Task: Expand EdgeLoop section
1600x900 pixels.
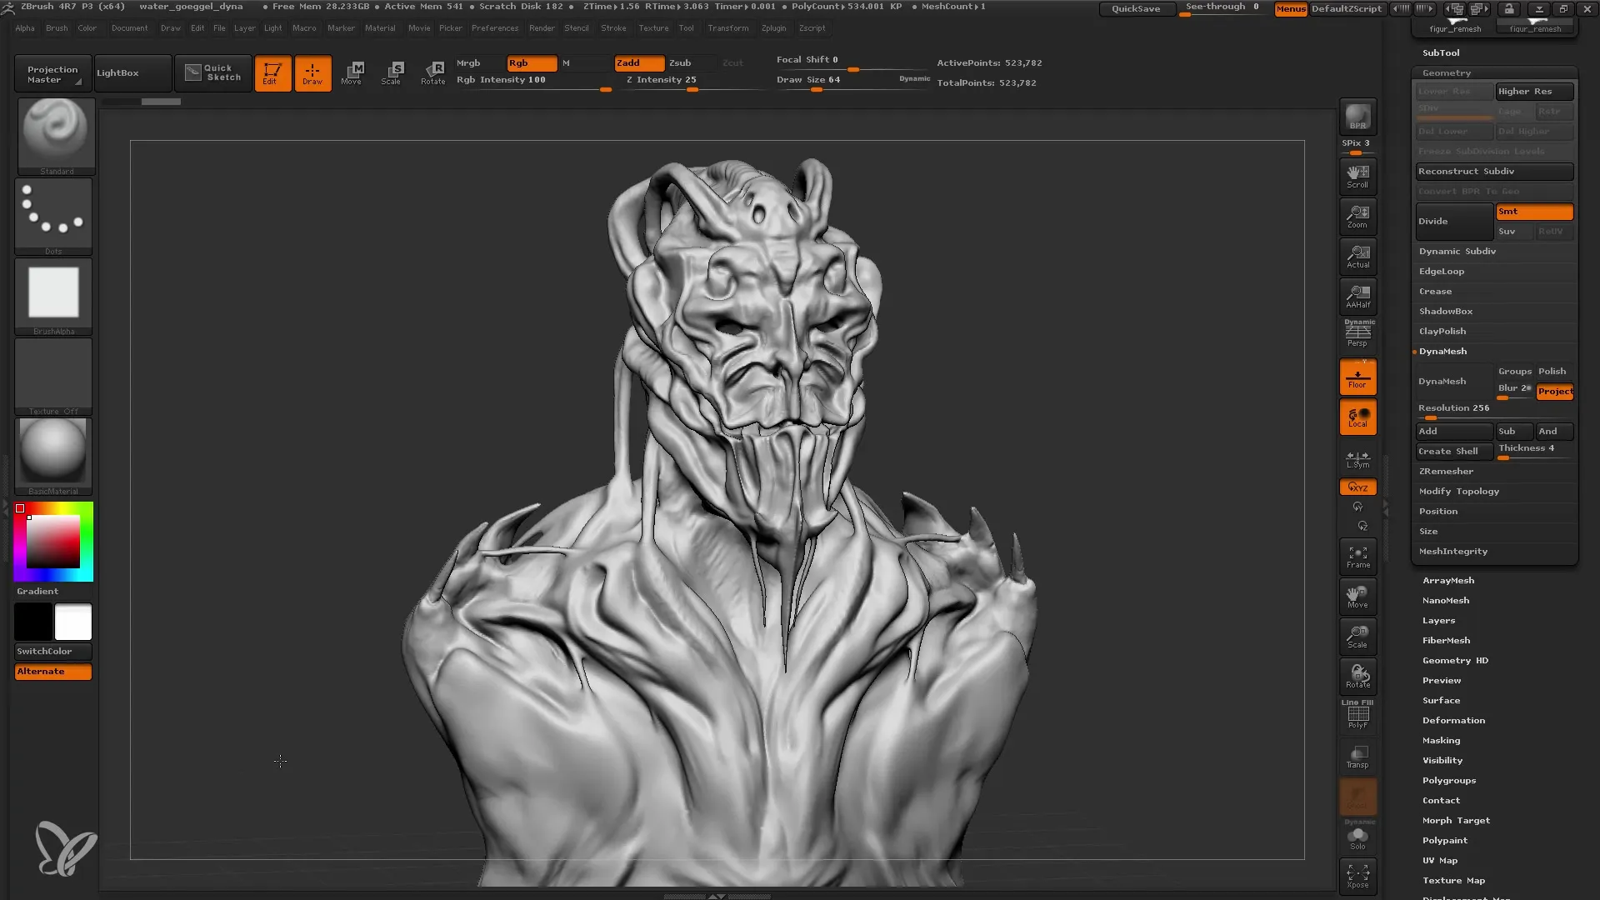Action: (x=1441, y=272)
